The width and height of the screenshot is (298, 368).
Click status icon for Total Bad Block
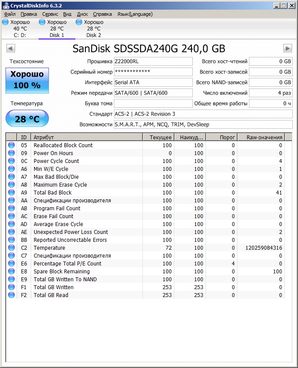(11, 193)
